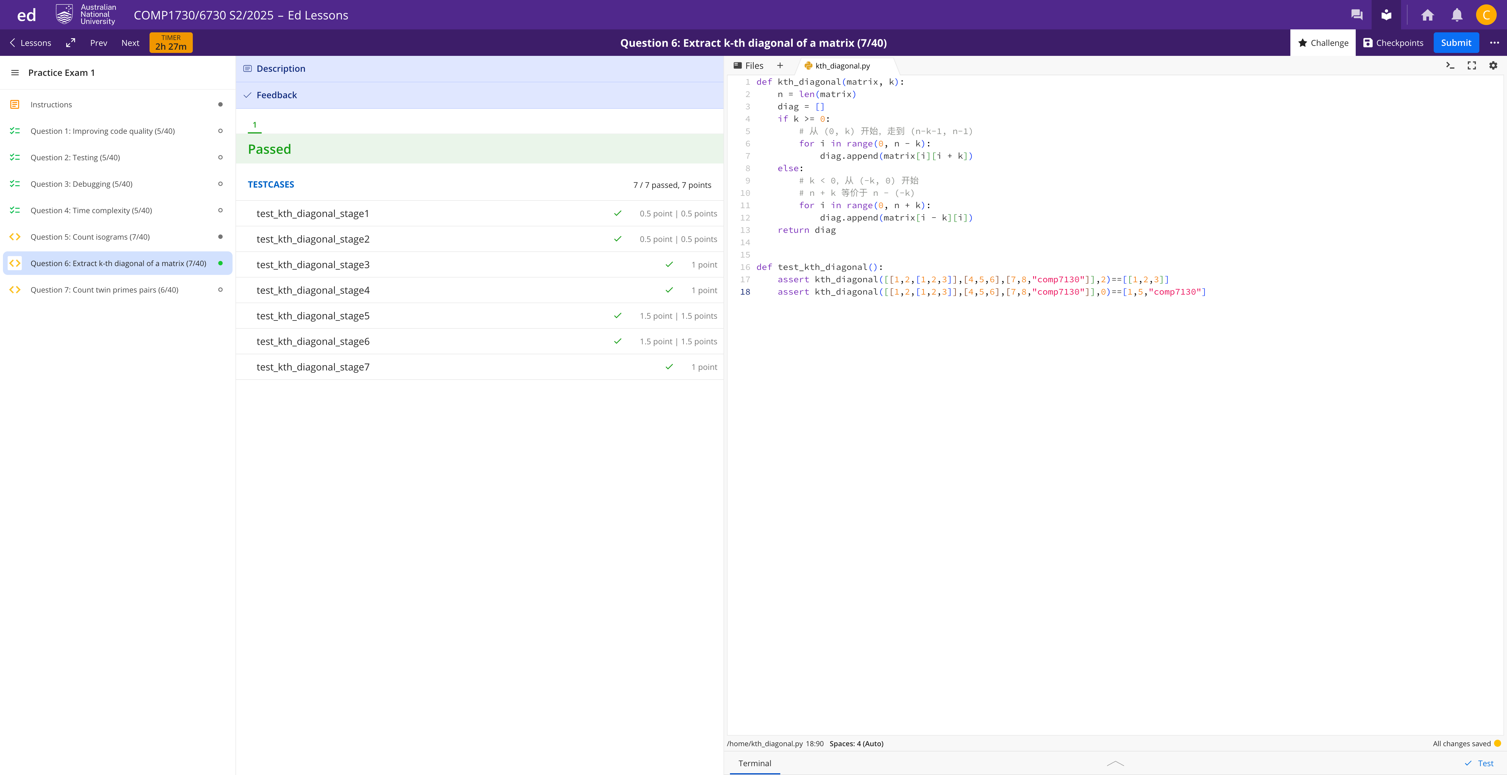Open editor settings gear
The image size is (1507, 775).
pyautogui.click(x=1493, y=66)
